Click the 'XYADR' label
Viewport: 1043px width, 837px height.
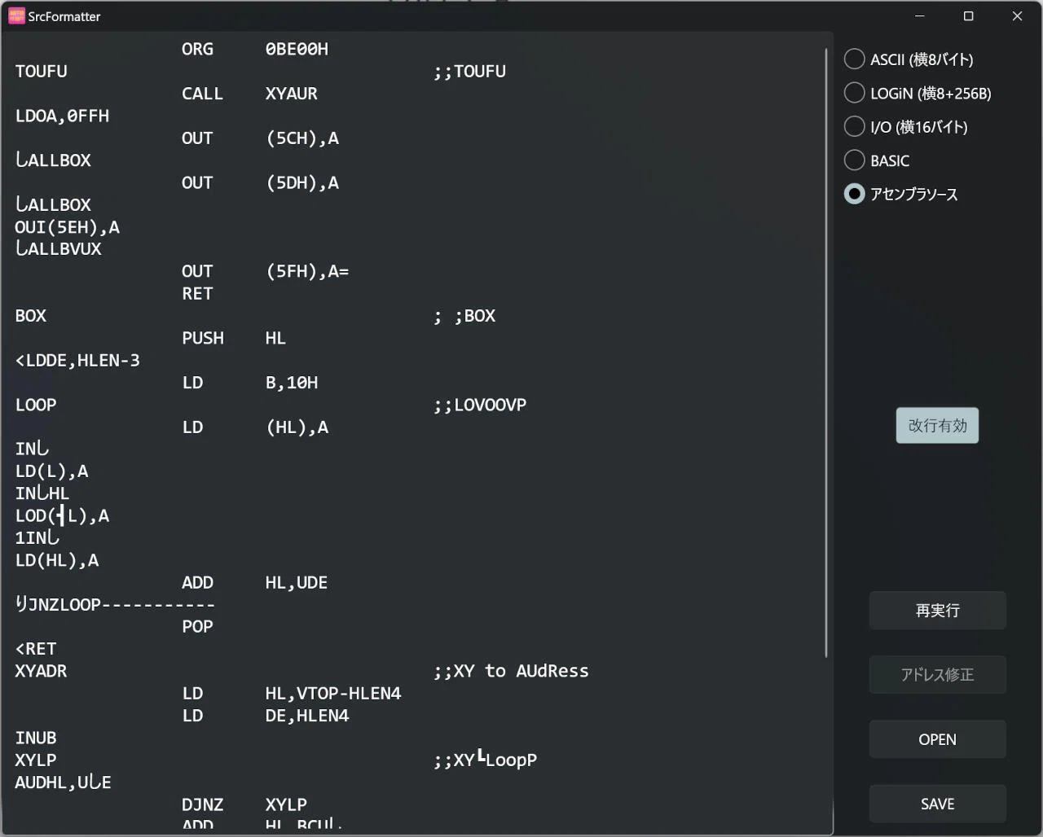pos(41,671)
